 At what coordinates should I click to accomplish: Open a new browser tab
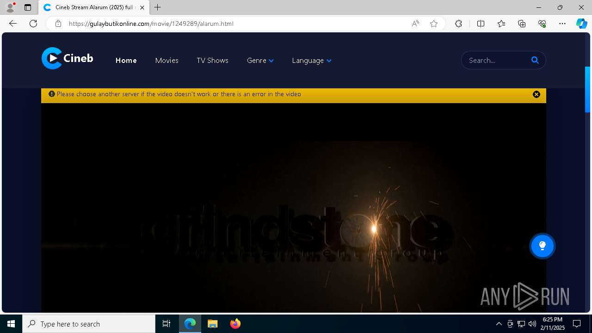[x=158, y=7]
